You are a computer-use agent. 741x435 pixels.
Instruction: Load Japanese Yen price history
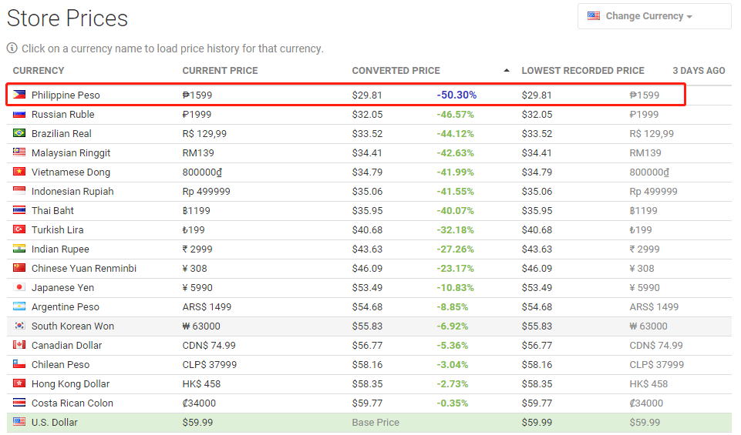click(x=62, y=288)
